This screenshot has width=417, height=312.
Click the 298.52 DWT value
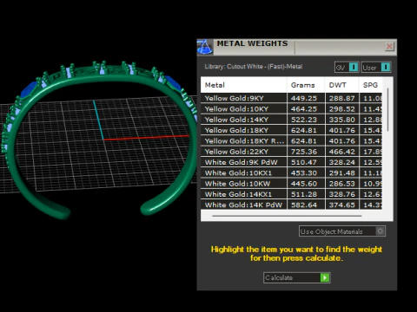(x=342, y=109)
